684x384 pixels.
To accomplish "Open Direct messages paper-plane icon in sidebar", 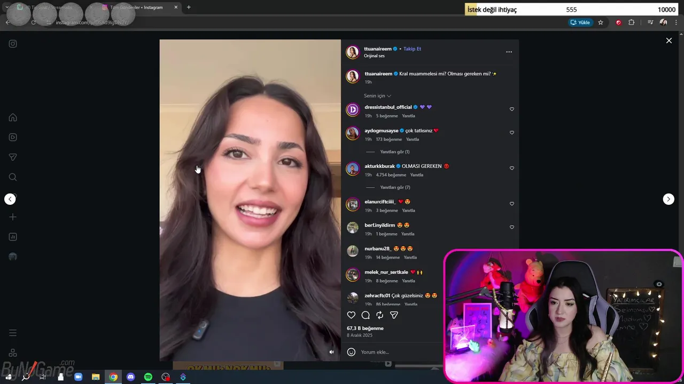I will point(13,157).
